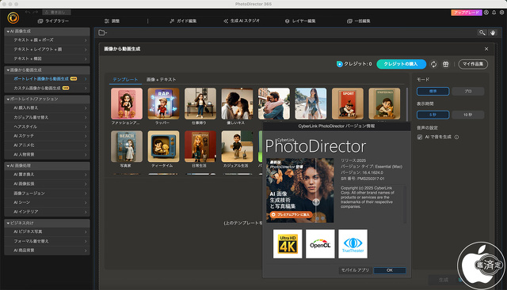The width and height of the screenshot is (507, 290).
Task: Open the レイヤー編集 tab
Action: coord(300,21)
